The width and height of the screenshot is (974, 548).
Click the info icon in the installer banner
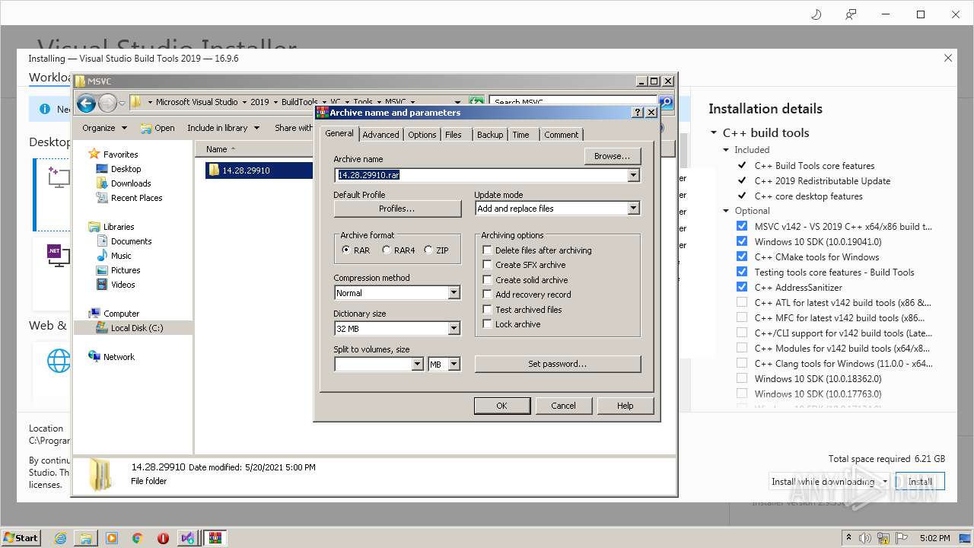(44, 109)
